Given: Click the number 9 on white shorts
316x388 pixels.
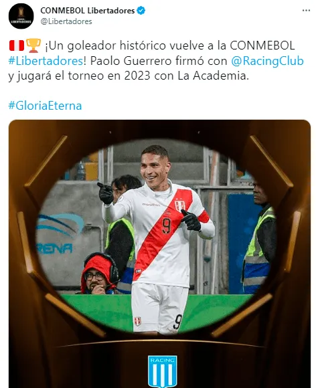Looking at the screenshot, I should [x=177, y=322].
